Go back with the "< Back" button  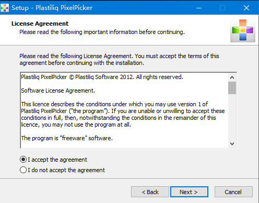pos(150,192)
